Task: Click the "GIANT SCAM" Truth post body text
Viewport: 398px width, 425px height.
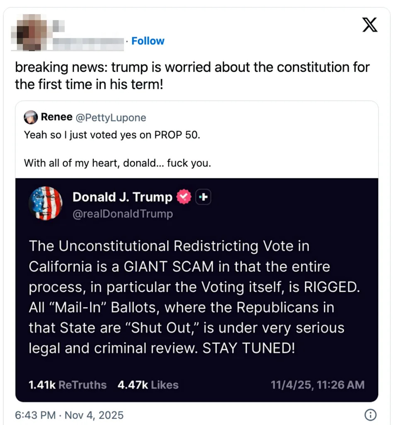Action: click(x=194, y=298)
